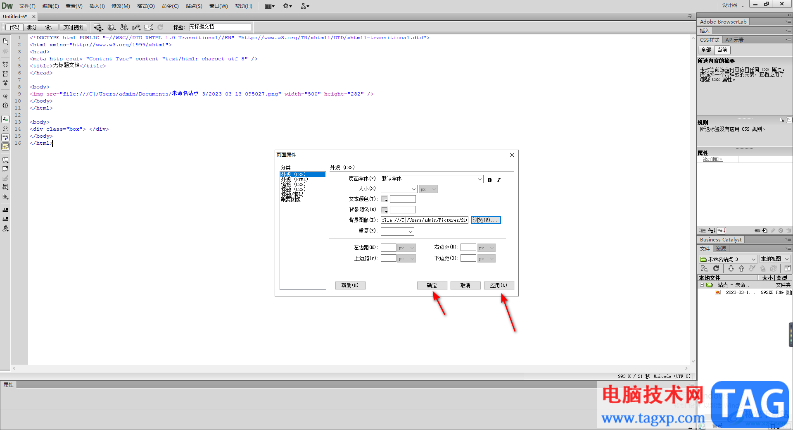Click the 背景图像 path input field
Viewport: 793px width, 430px height.
(425, 220)
